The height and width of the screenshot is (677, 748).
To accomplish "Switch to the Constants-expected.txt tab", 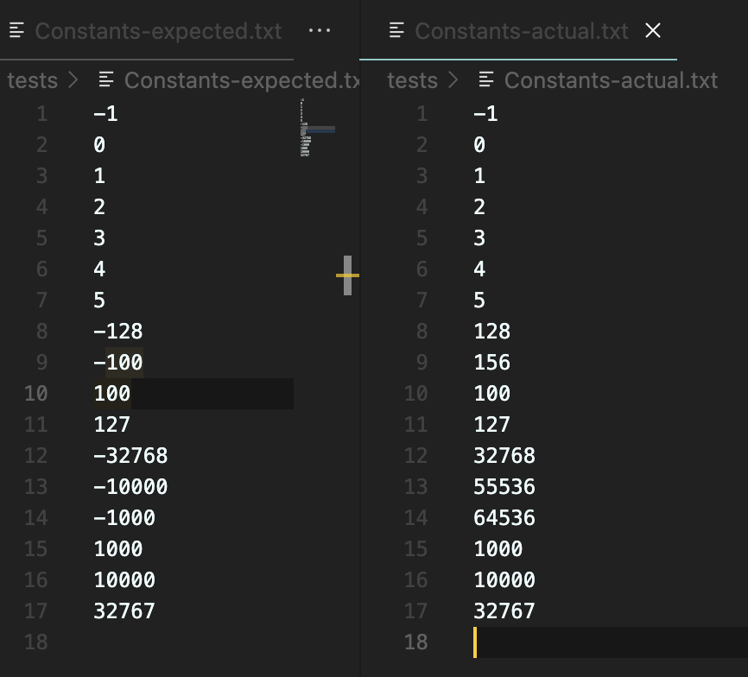I will click(157, 31).
